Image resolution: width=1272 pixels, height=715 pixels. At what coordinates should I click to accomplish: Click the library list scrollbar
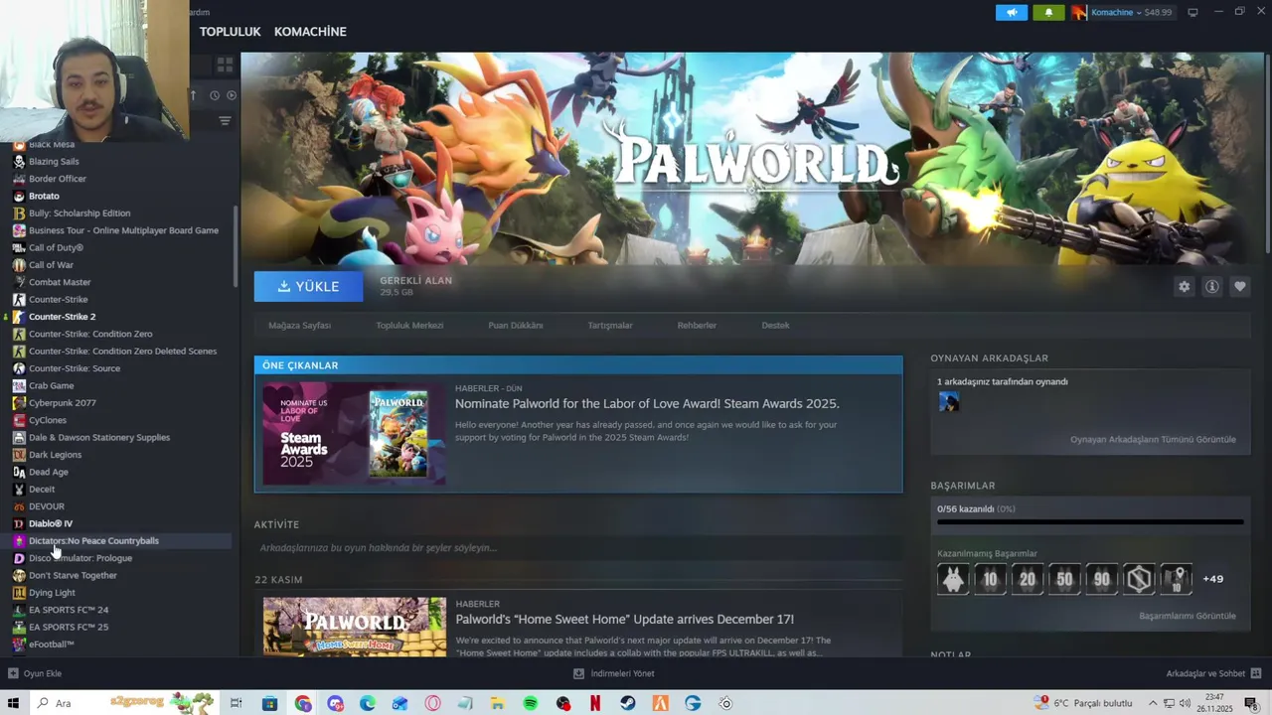[235, 246]
